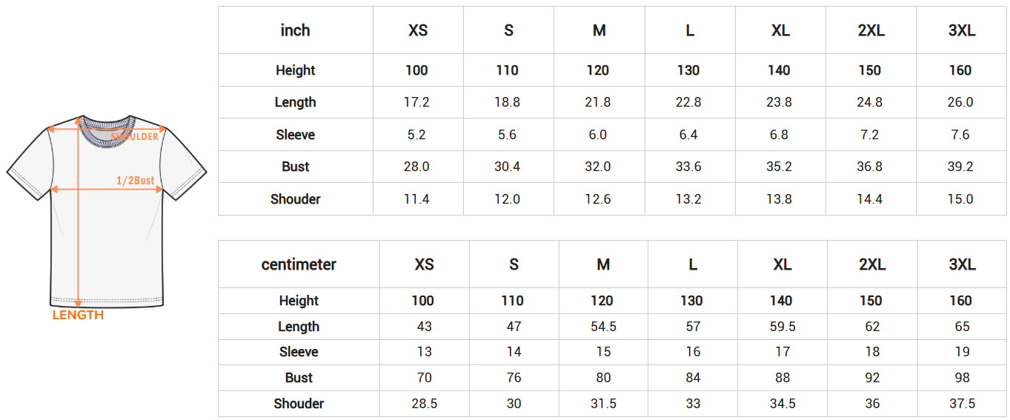Click the Bust row label in centimeter table
The image size is (1010, 420).
[x=299, y=378]
